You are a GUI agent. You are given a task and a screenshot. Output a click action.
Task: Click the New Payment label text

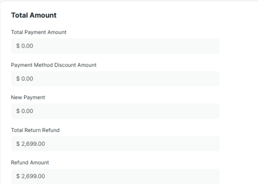coord(28,98)
